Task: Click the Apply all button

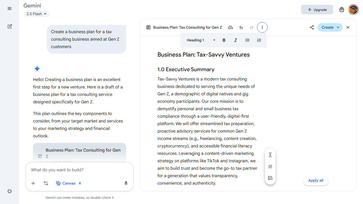Action: 316,180
